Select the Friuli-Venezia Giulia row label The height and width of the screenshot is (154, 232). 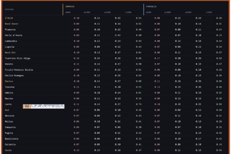coord(19,70)
